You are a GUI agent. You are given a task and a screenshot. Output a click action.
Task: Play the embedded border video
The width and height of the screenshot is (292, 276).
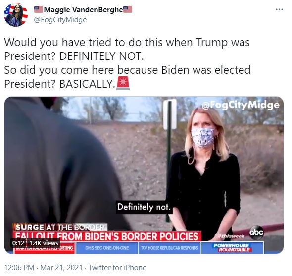(x=144, y=175)
